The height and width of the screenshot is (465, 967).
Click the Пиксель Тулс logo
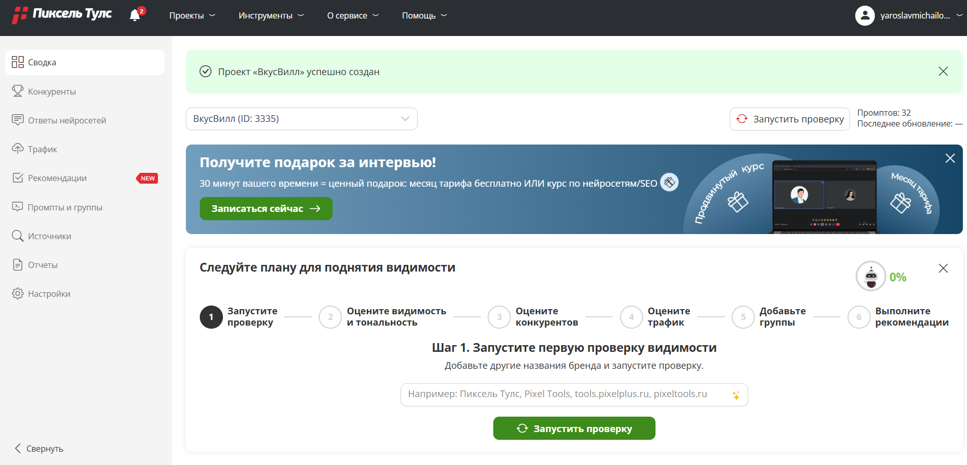pos(62,15)
